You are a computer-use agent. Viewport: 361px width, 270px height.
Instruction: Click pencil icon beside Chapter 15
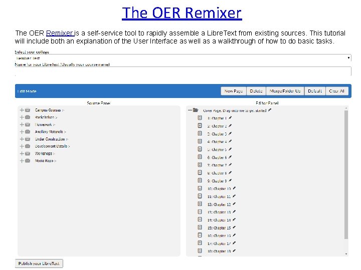234,227
